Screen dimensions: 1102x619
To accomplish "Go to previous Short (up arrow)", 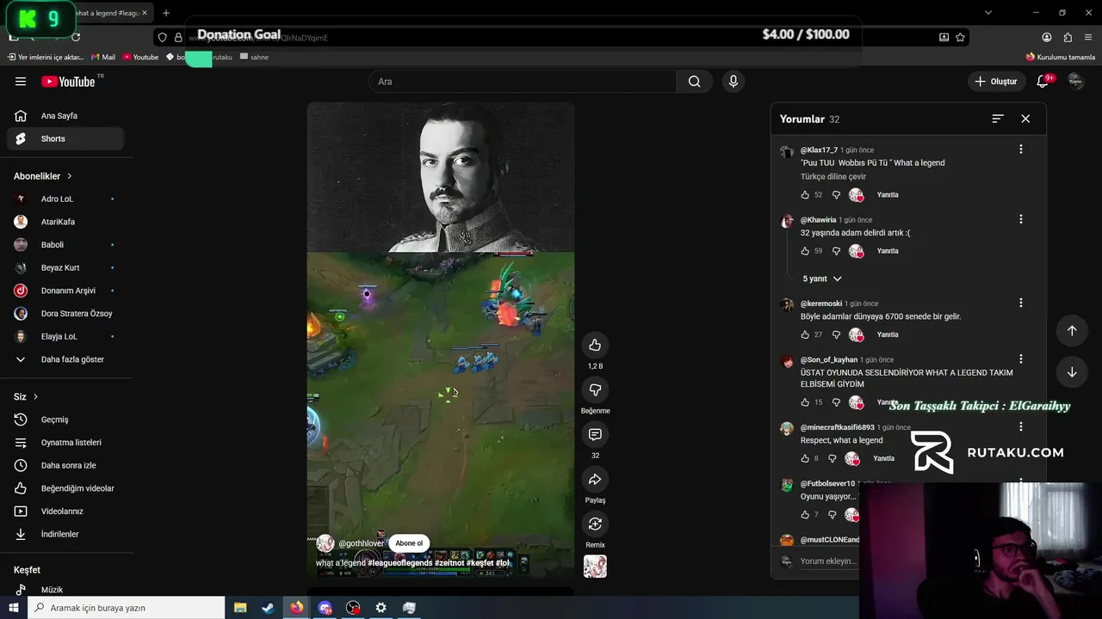I will [x=1072, y=331].
